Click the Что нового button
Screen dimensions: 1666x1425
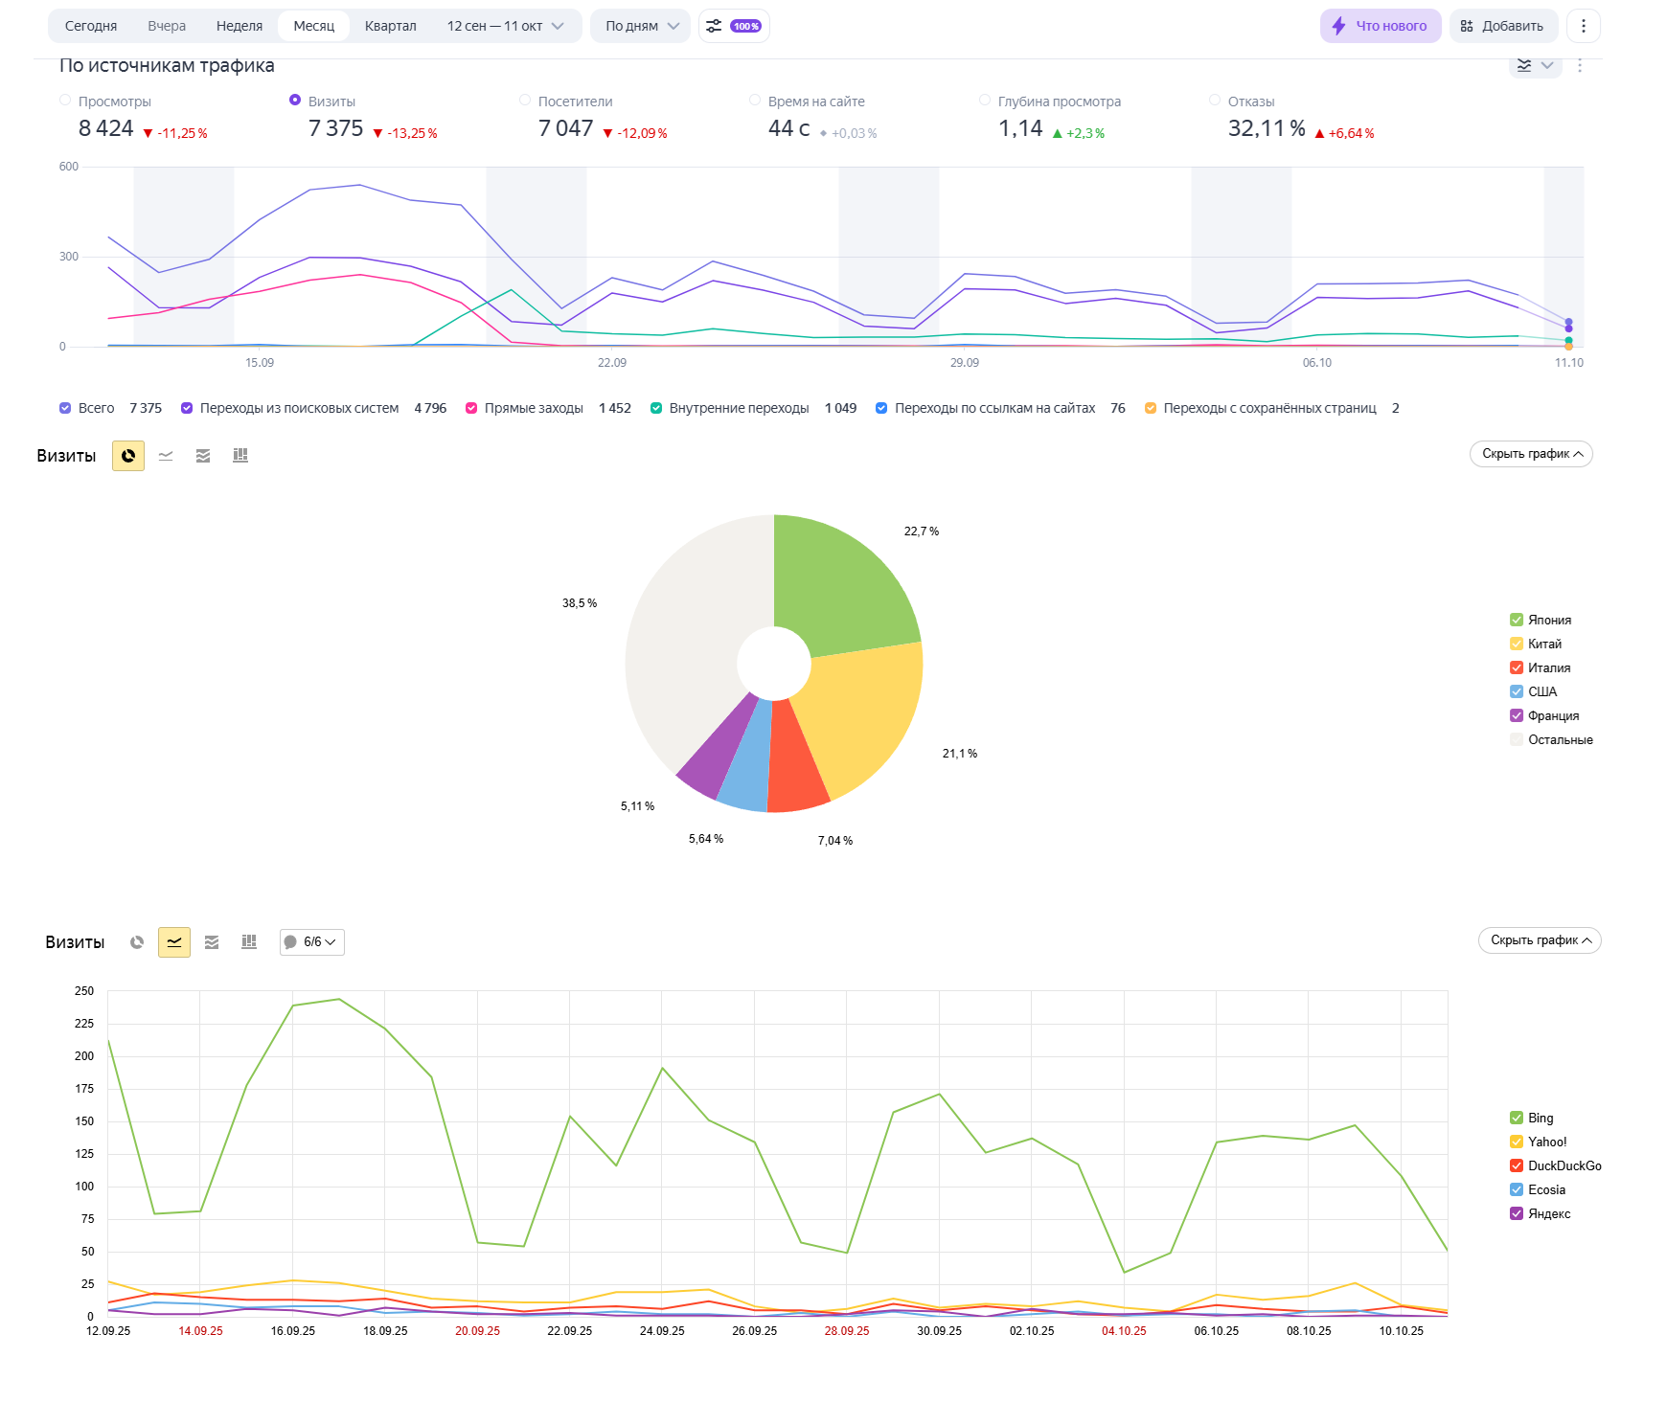(x=1381, y=26)
